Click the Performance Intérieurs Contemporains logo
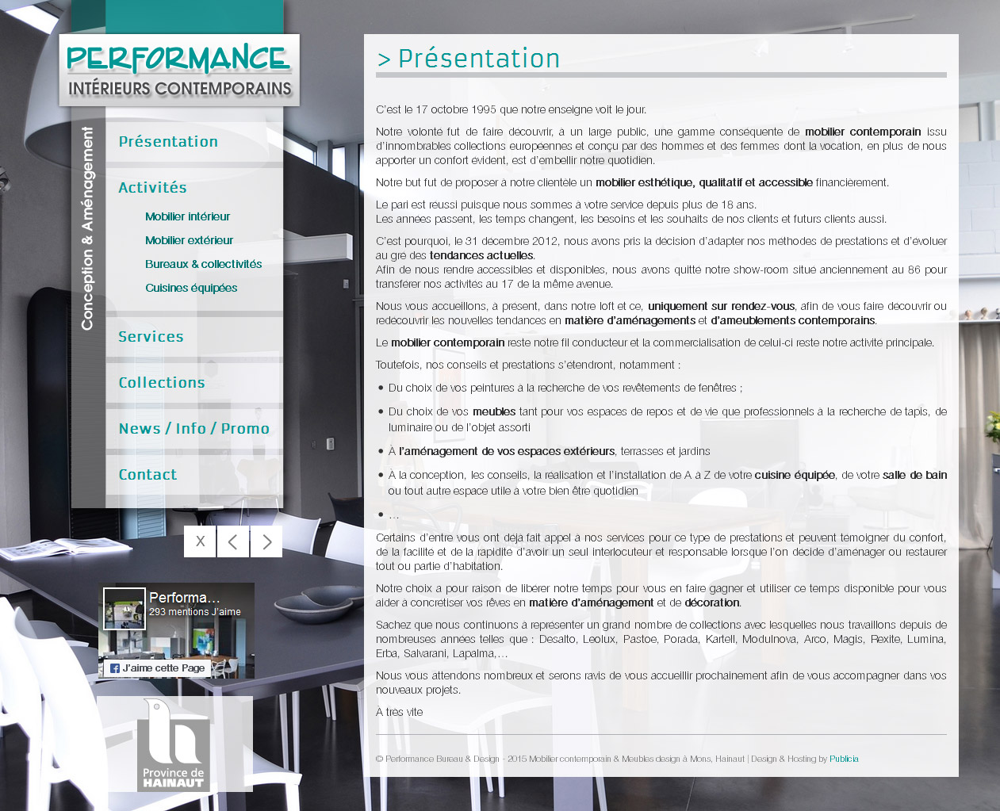Viewport: 1000px width, 811px height. [x=179, y=70]
